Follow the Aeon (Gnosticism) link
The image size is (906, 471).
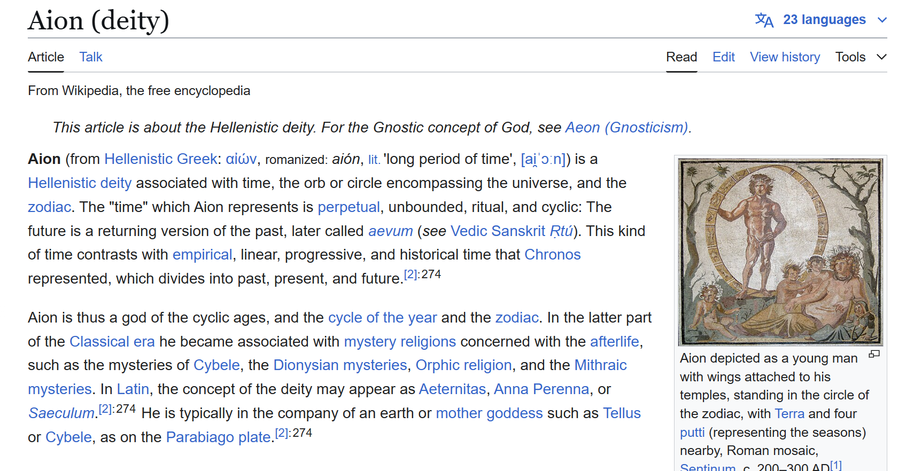tap(626, 128)
